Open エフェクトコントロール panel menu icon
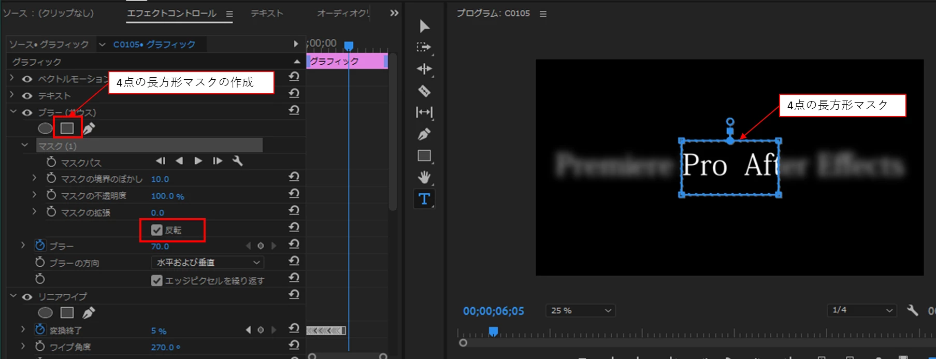936x359 pixels. pyautogui.click(x=229, y=14)
